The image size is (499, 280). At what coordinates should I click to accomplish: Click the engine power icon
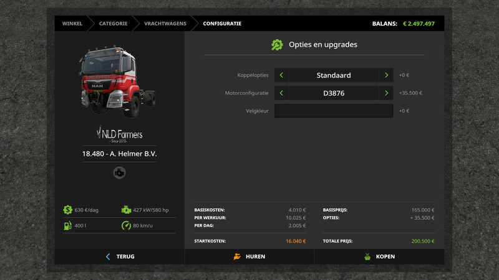[127, 210]
